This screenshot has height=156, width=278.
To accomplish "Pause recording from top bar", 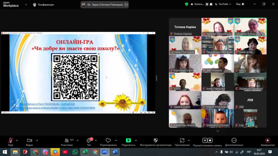I will point(207,4).
